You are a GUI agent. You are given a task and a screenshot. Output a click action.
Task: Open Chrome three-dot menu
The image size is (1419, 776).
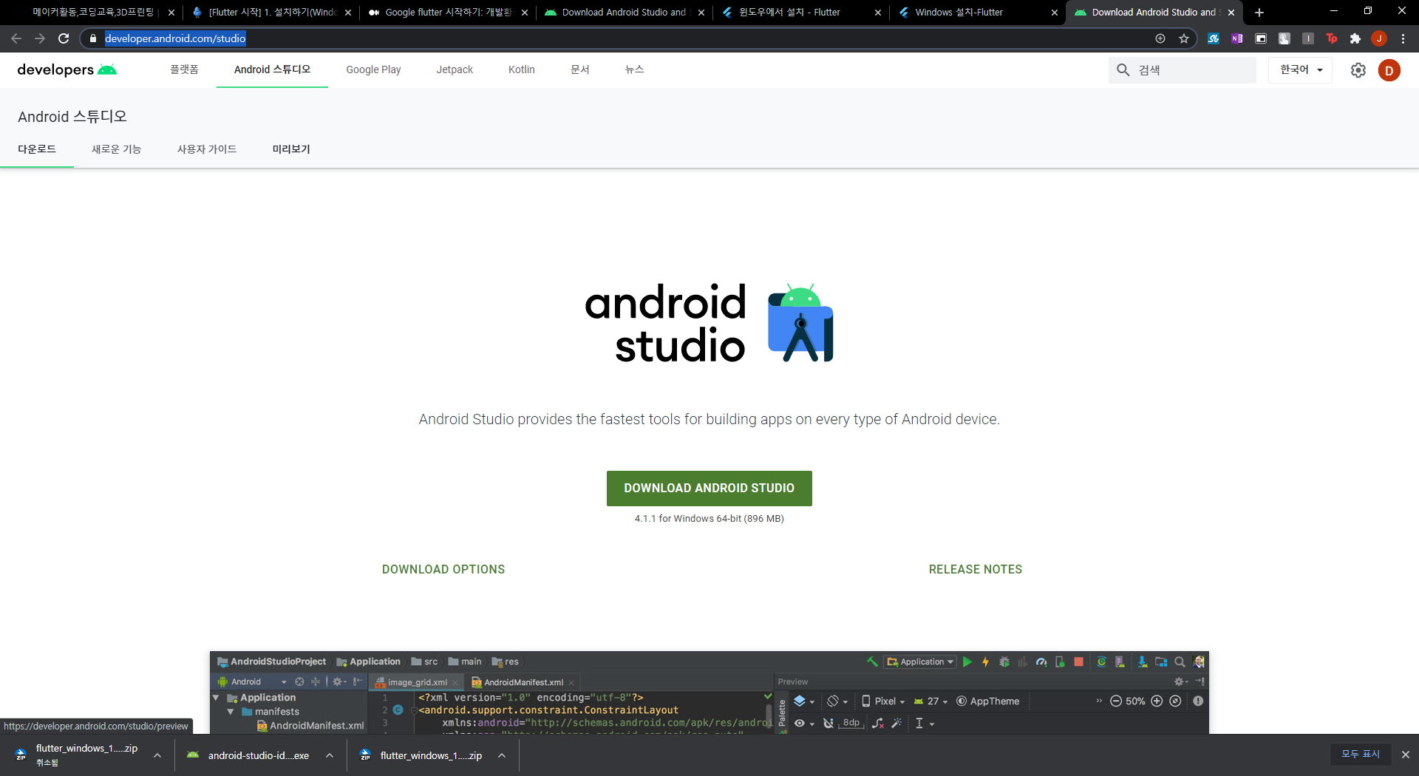pyautogui.click(x=1403, y=38)
